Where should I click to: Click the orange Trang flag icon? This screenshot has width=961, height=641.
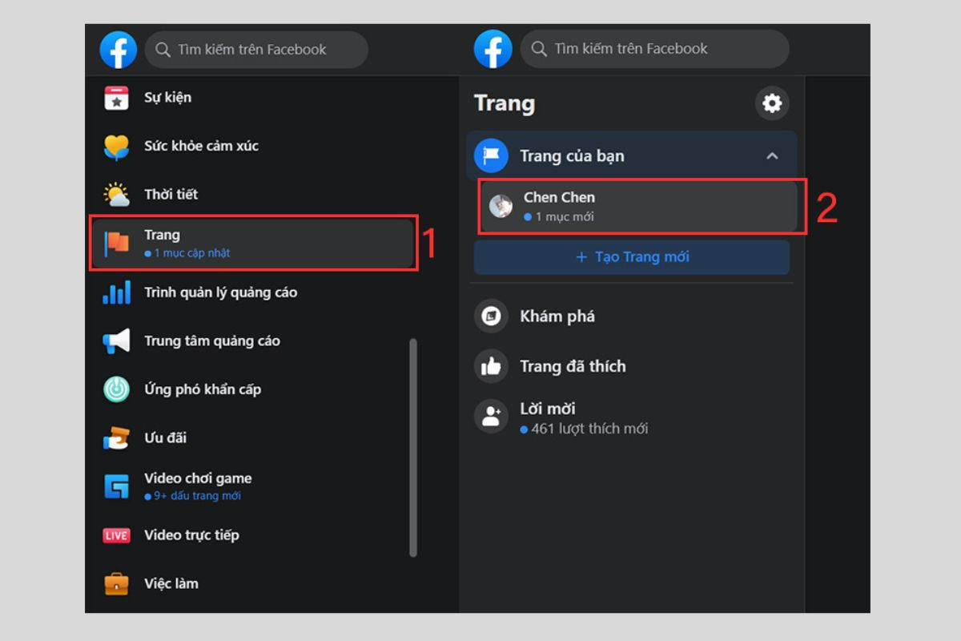tap(117, 243)
